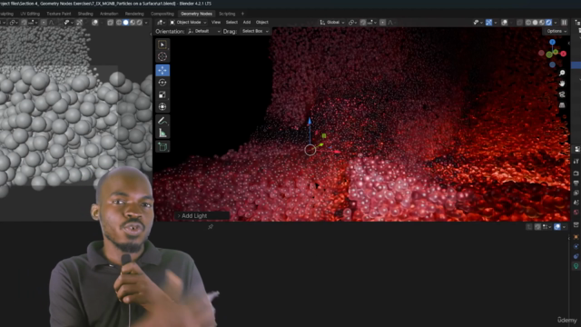Click the blue Z axis on the navigation gizmo
This screenshot has width=581, height=327.
point(552,43)
